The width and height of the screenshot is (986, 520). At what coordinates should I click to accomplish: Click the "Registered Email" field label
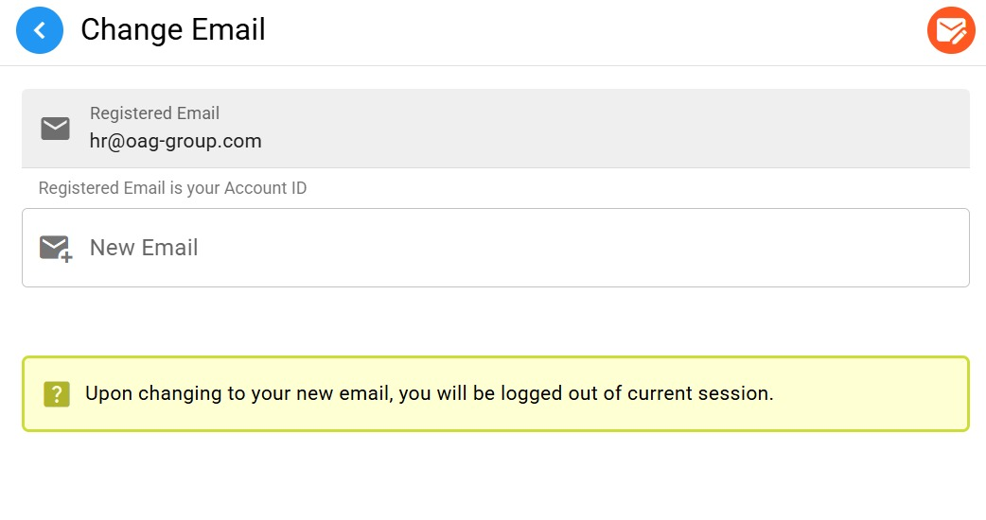coord(154,113)
